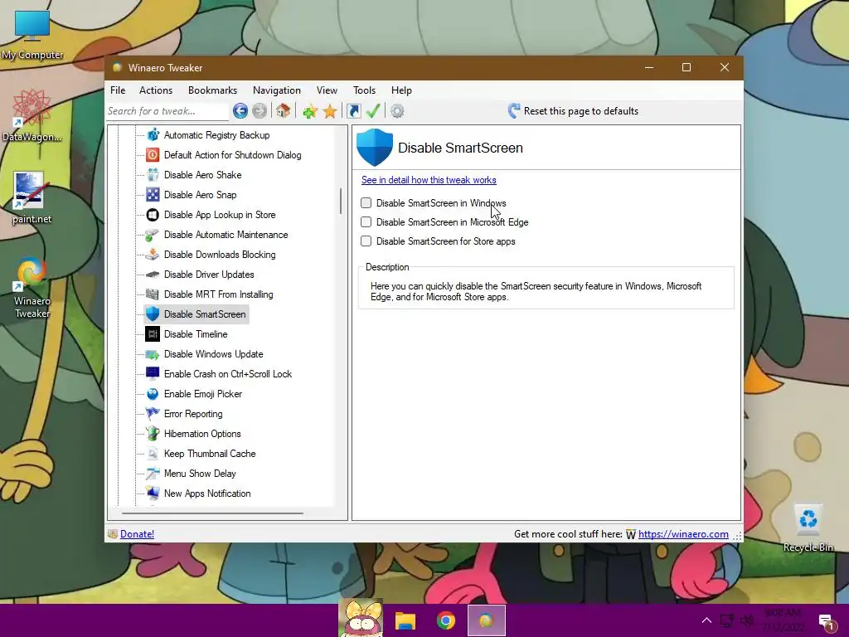849x637 pixels.
Task: Open the notification center tray icon
Action: click(826, 621)
